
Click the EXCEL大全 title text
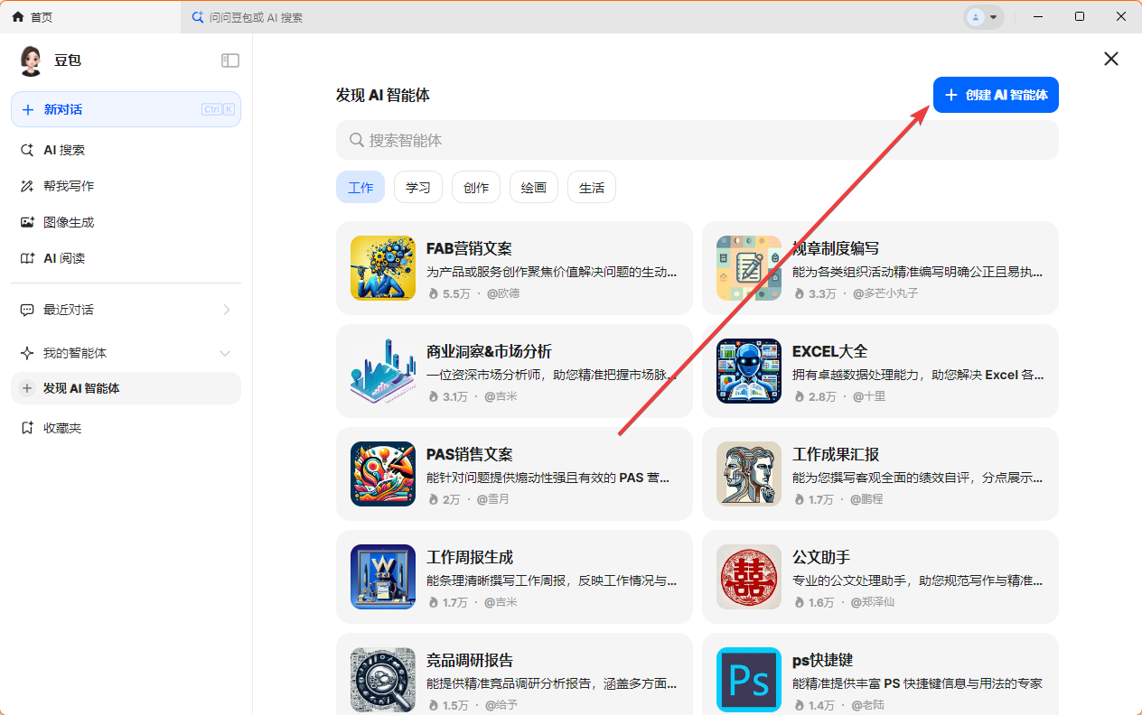coord(829,352)
